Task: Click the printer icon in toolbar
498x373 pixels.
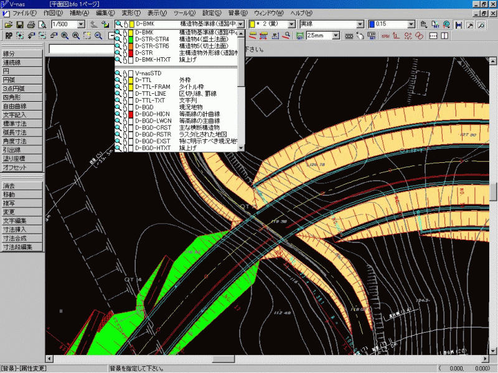Action: [31, 24]
